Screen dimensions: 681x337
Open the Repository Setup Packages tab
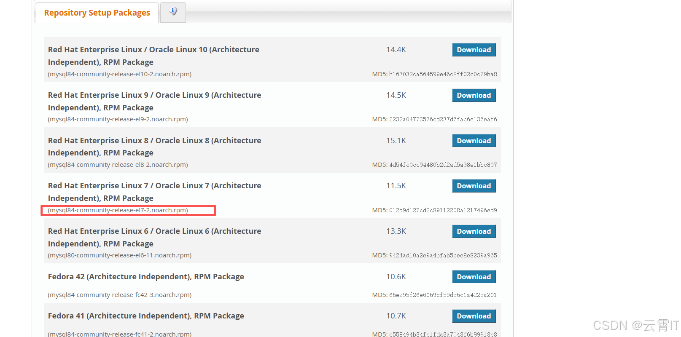[97, 13]
